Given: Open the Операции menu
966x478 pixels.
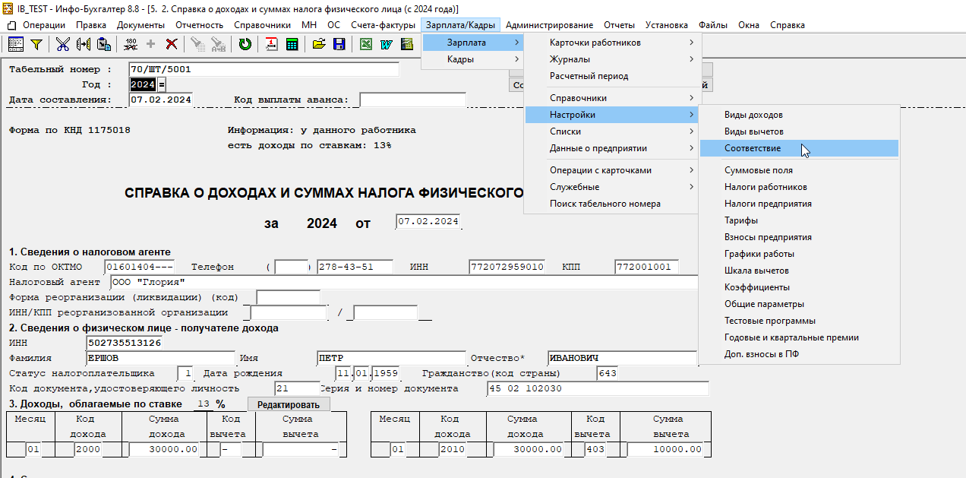Looking at the screenshot, I should click(x=44, y=25).
